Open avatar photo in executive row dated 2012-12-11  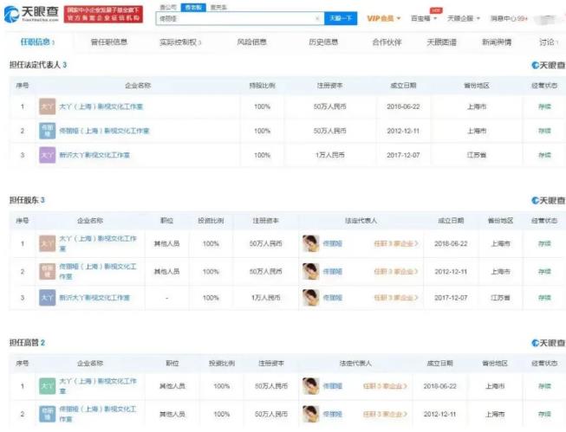point(311,414)
